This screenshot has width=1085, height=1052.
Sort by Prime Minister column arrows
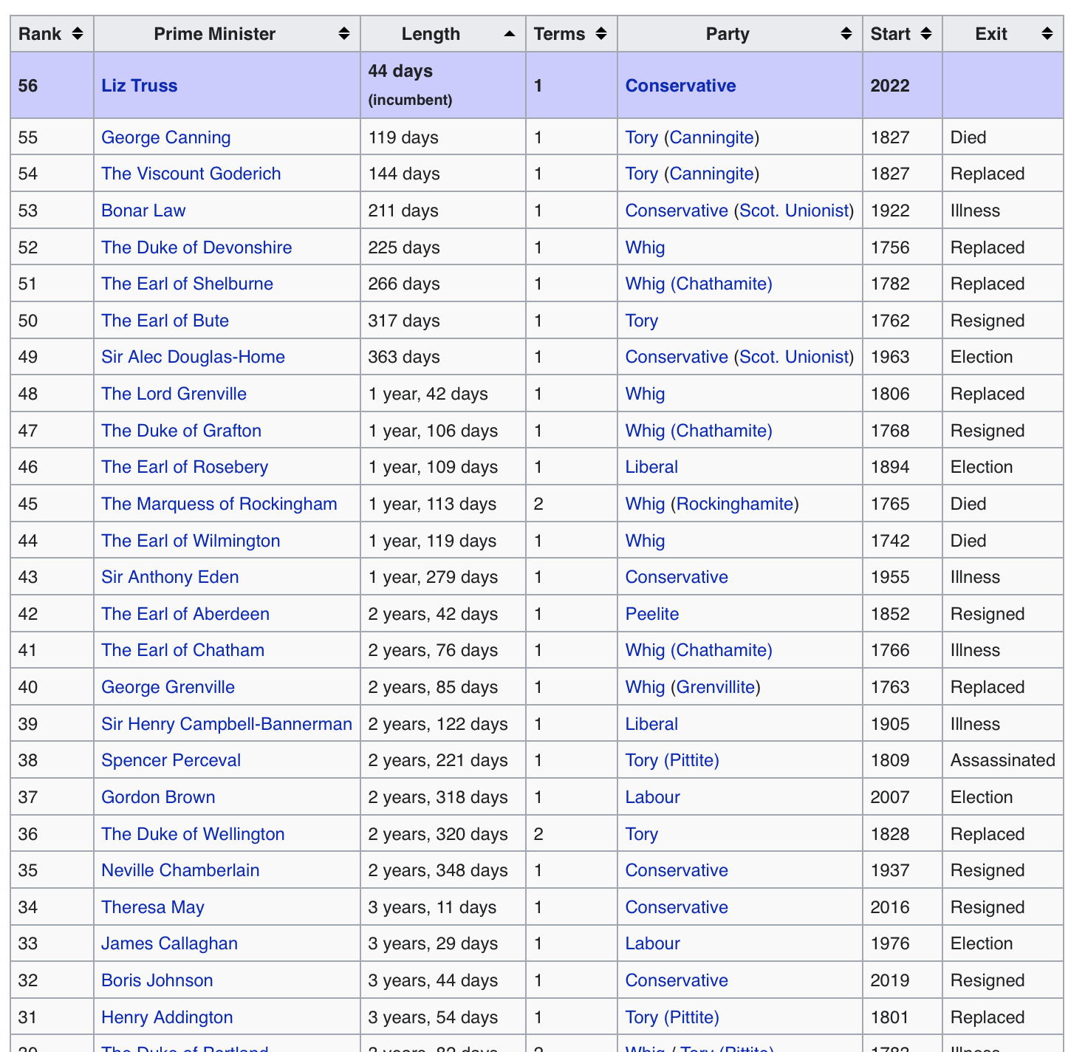(344, 34)
